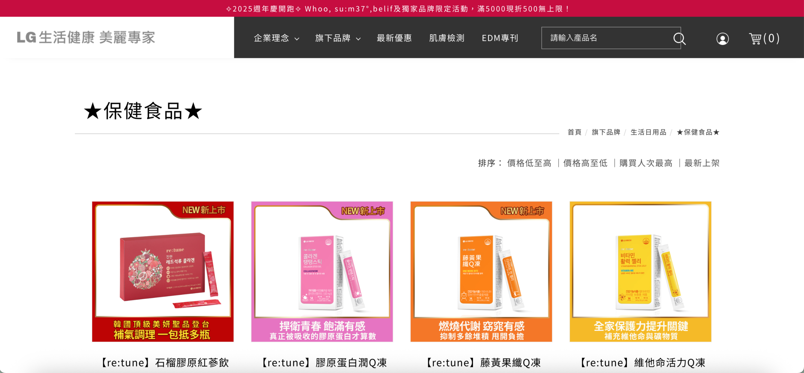Viewport: 804px width, 373px height.
Task: Click the search magnifier icon
Action: pos(679,38)
